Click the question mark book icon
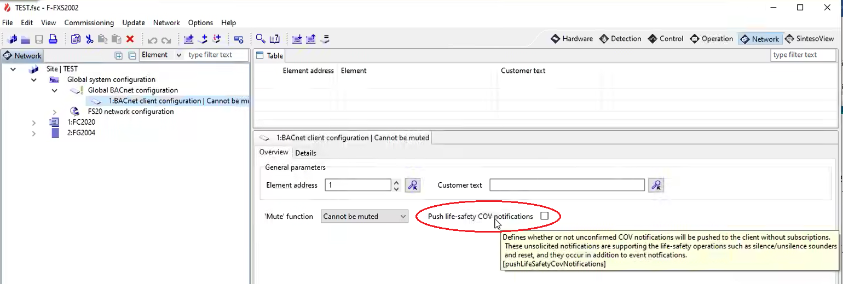 (275, 39)
